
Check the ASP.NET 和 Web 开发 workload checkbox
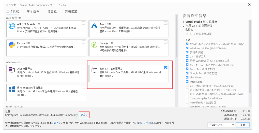click(x=83, y=23)
